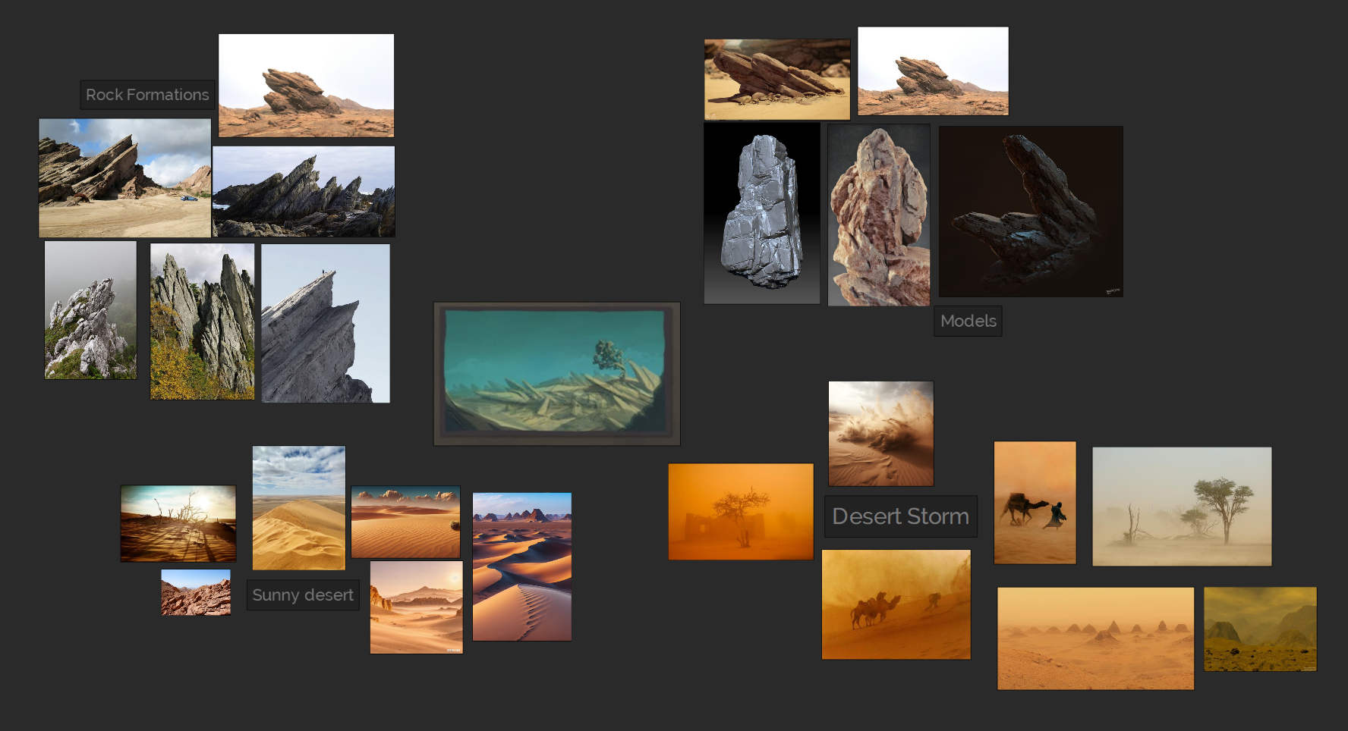Select the "Desert Storm" text label
This screenshot has width=1348, height=731.
[900, 516]
